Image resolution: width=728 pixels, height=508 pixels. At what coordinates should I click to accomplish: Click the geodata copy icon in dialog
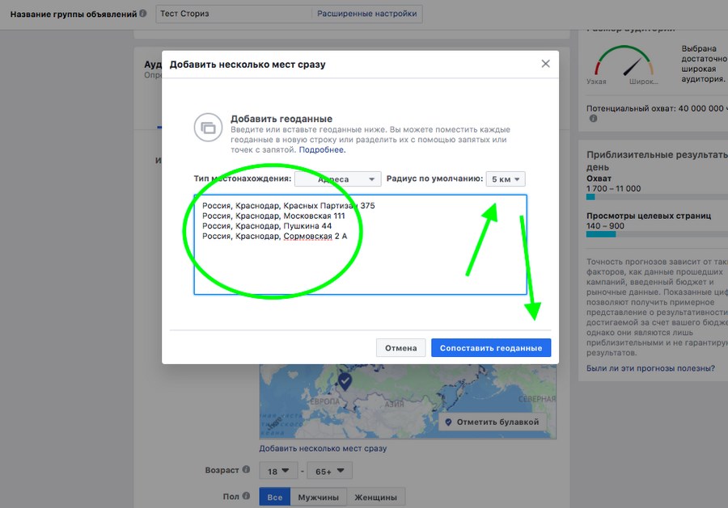pos(208,128)
